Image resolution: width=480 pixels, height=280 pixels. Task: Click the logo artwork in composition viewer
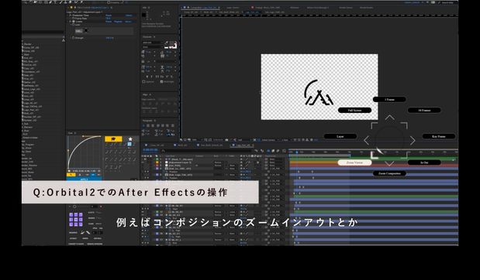319,93
